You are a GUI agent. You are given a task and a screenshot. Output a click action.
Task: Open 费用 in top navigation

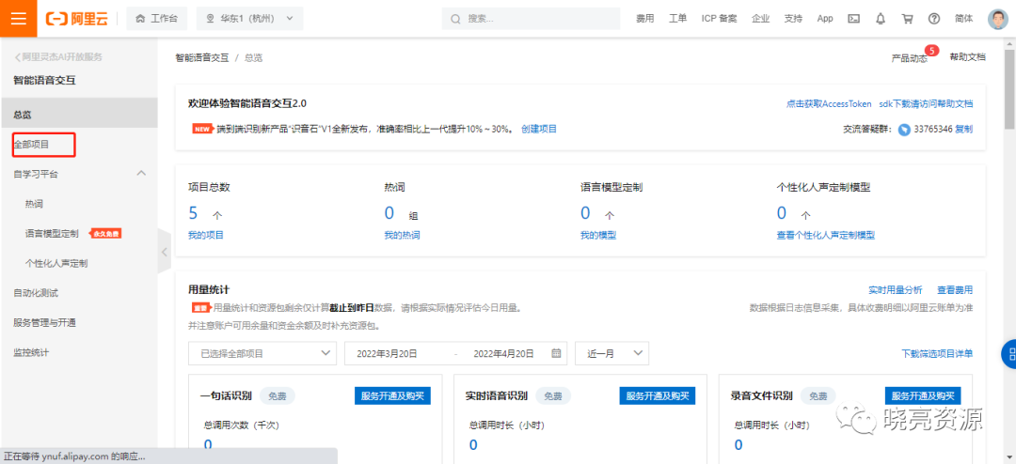(644, 19)
